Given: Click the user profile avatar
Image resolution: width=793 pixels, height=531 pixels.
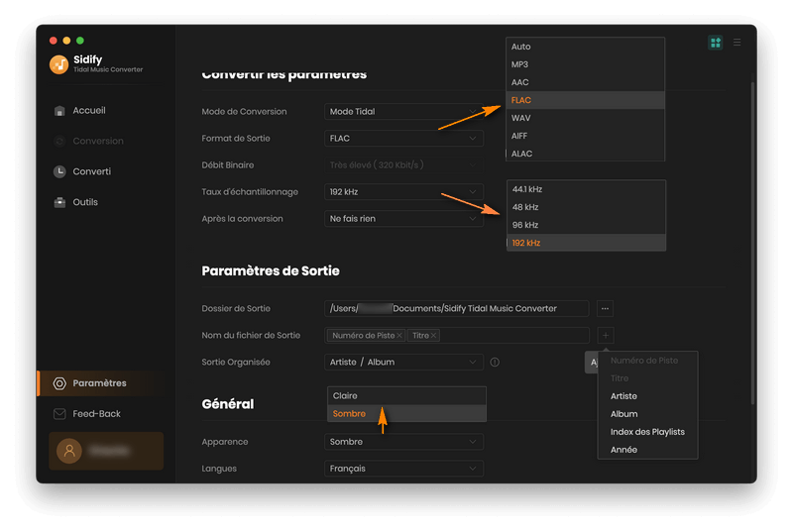Looking at the screenshot, I should (x=69, y=451).
